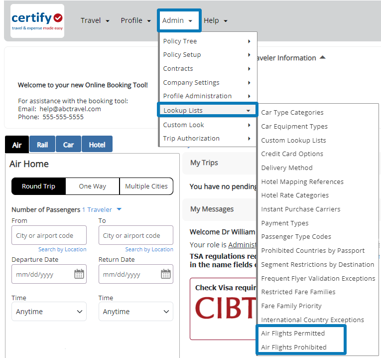Choose Air Flights Permitted from submenu

coord(293,333)
